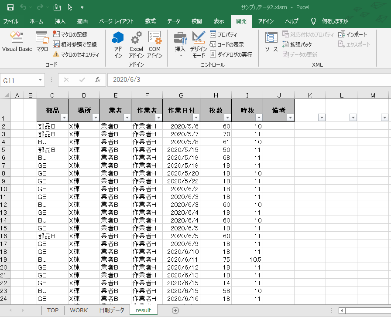Add a new sheet with plus button
The height and width of the screenshot is (317, 391).
pyautogui.click(x=175, y=310)
